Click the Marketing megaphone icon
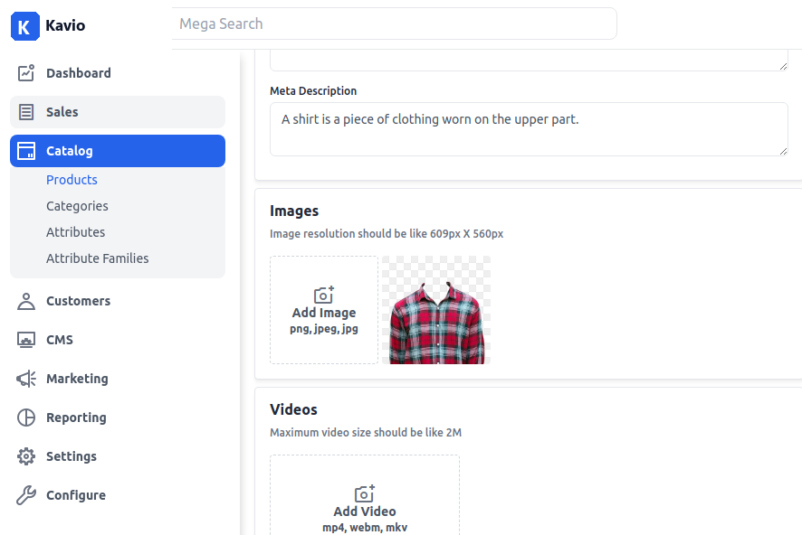 click(x=26, y=379)
